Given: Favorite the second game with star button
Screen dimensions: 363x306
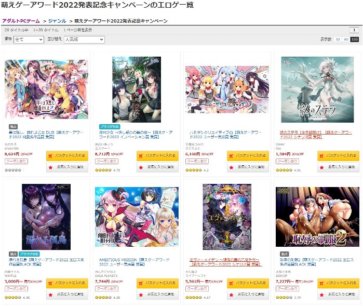Looking at the screenshot, I should point(157,167).
